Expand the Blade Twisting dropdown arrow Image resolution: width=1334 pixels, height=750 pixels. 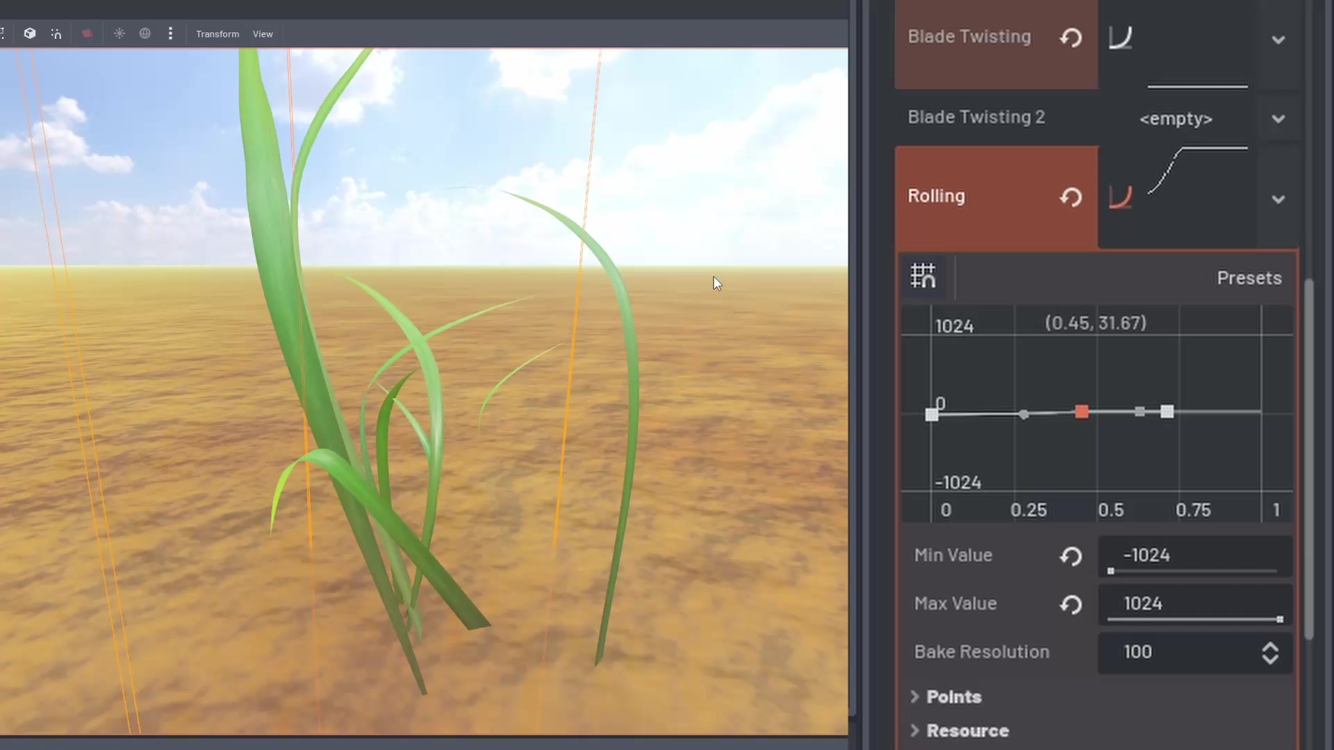[1278, 40]
